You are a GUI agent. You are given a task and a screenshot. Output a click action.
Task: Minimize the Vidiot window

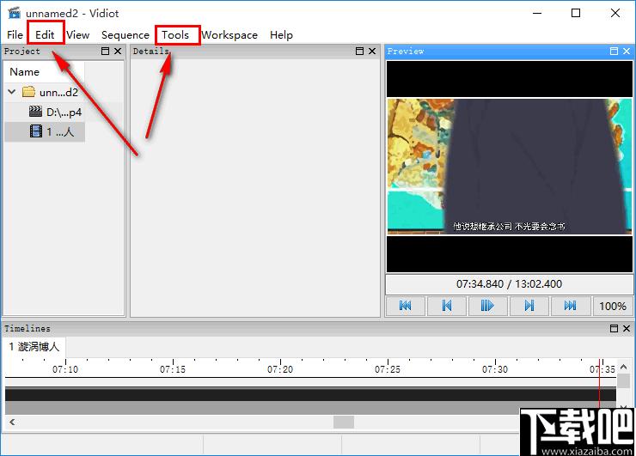[x=537, y=13]
